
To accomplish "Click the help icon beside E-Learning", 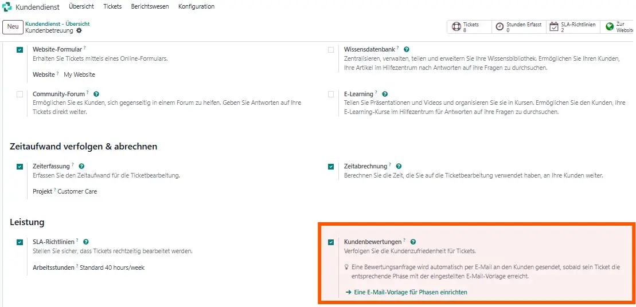I will [385, 94].
